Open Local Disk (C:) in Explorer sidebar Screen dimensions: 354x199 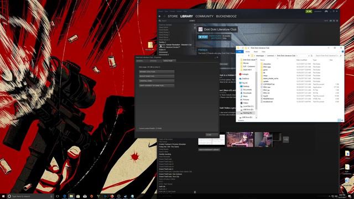pyautogui.click(x=247, y=106)
